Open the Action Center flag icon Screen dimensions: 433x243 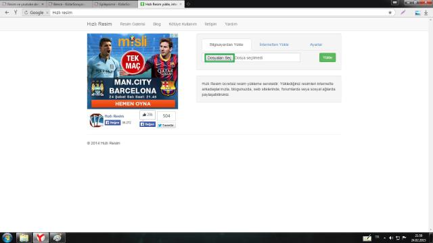[x=404, y=238]
